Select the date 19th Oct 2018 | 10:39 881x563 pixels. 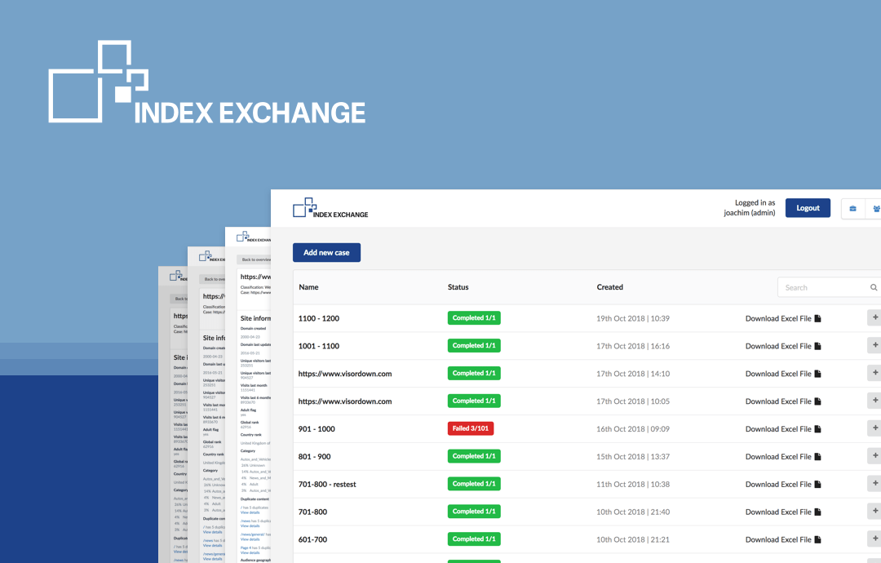(x=633, y=318)
